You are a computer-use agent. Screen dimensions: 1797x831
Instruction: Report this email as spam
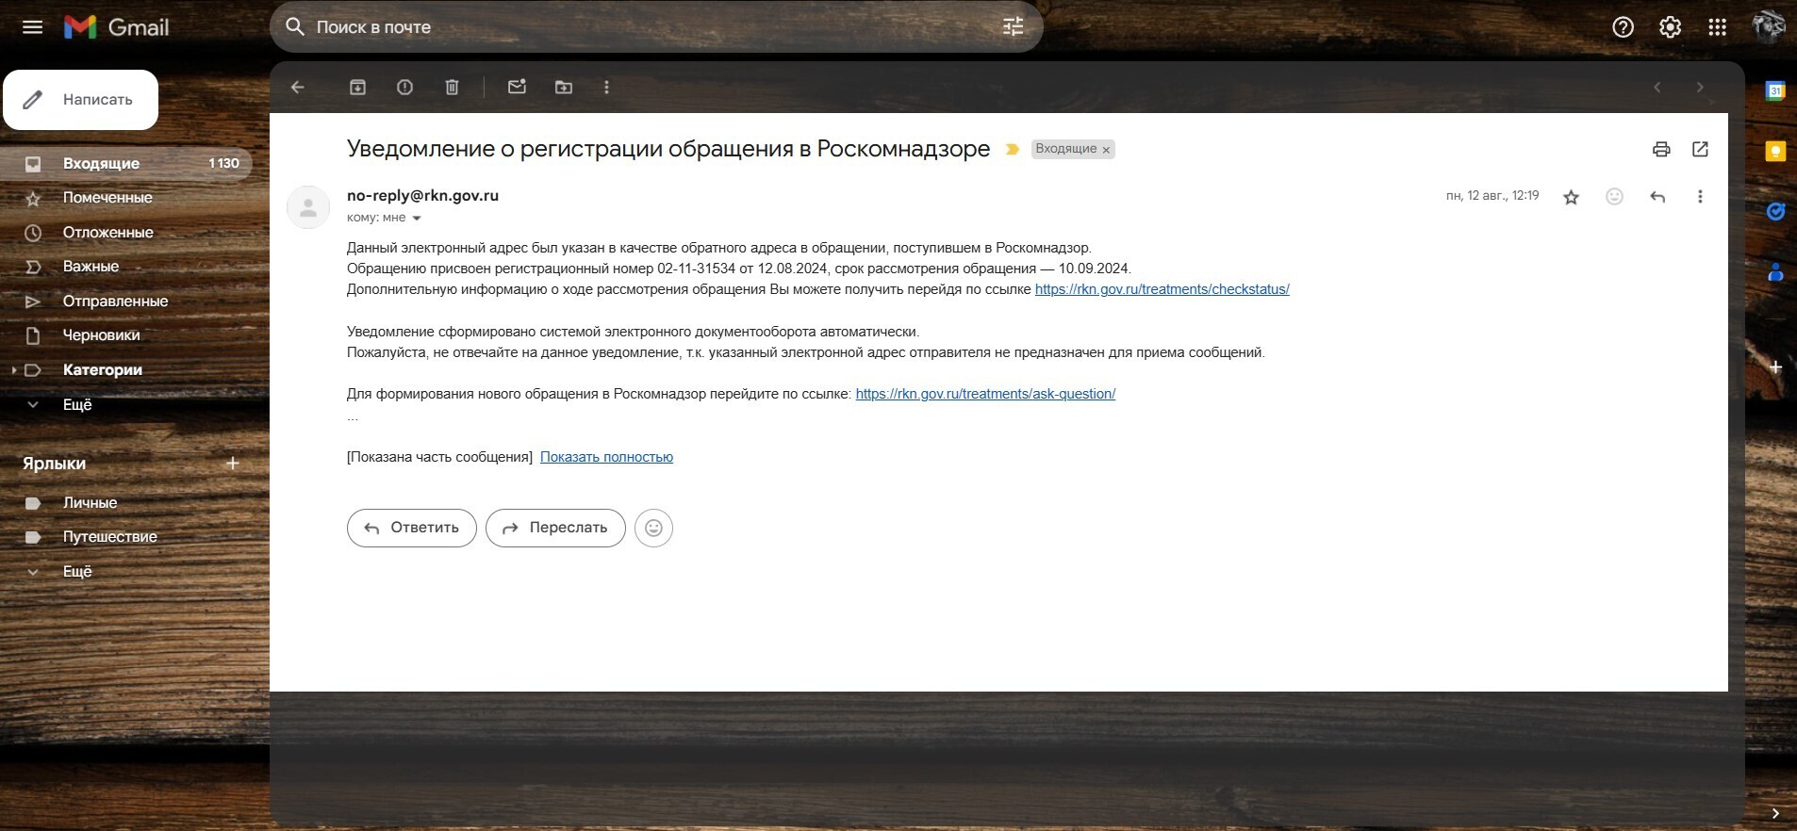coord(404,88)
